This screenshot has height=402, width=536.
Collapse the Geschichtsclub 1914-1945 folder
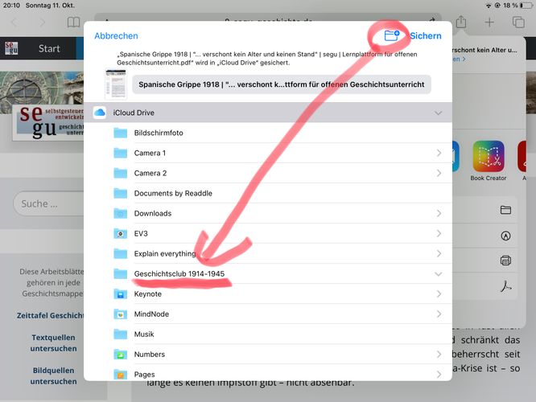[439, 274]
